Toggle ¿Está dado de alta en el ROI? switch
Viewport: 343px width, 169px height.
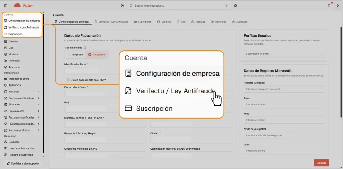pos(67,80)
